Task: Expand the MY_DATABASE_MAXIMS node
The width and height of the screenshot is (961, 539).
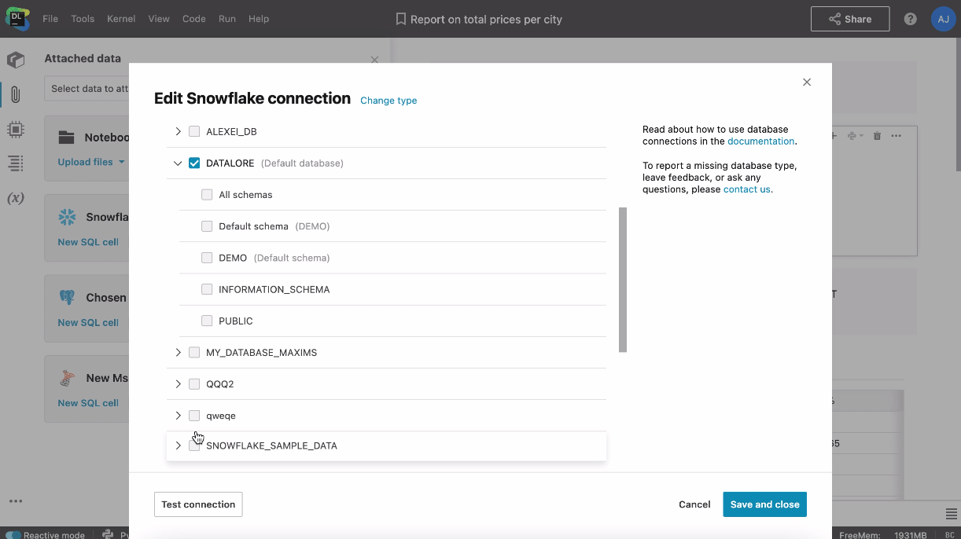Action: click(178, 353)
